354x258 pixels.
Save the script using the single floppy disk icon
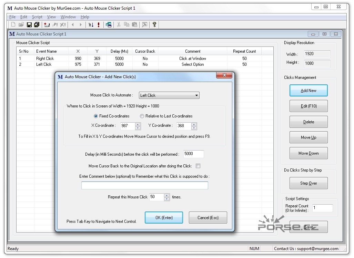pyautogui.click(x=29, y=24)
